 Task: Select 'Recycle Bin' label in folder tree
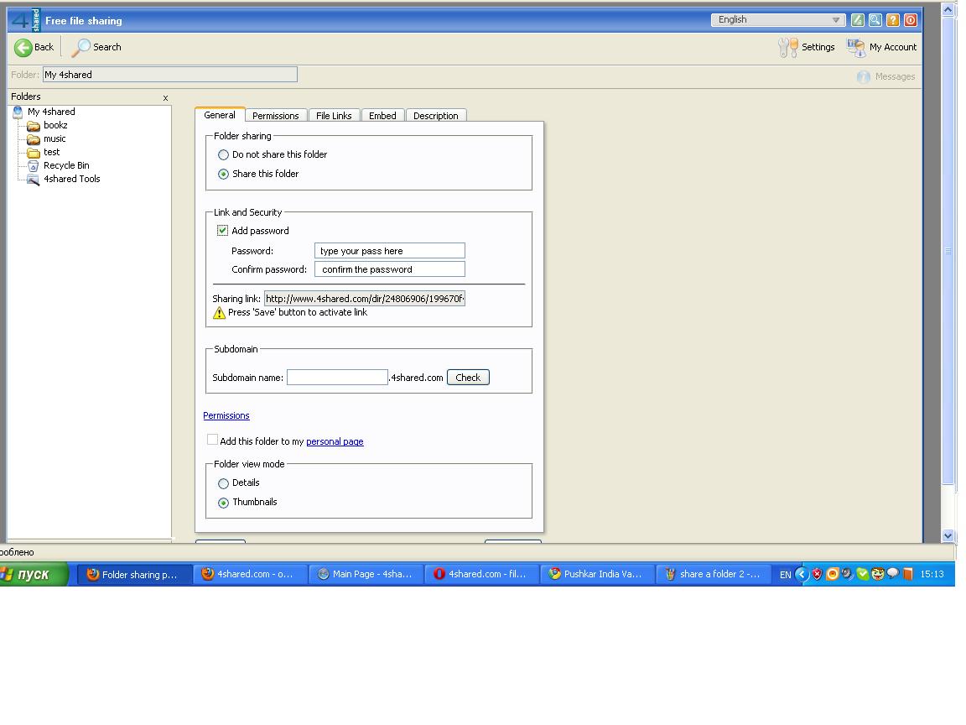tap(66, 166)
